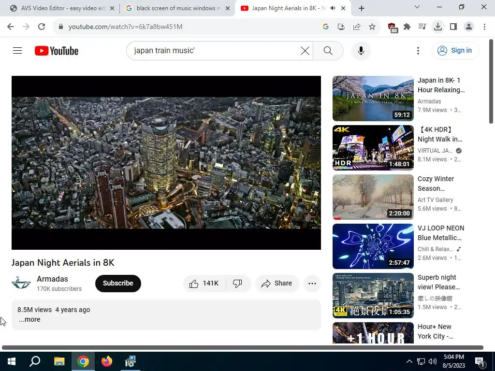
Task: Click the magnifier search button
Action: coord(328,50)
